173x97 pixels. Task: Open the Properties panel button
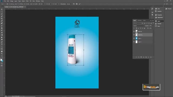pos(158,15)
